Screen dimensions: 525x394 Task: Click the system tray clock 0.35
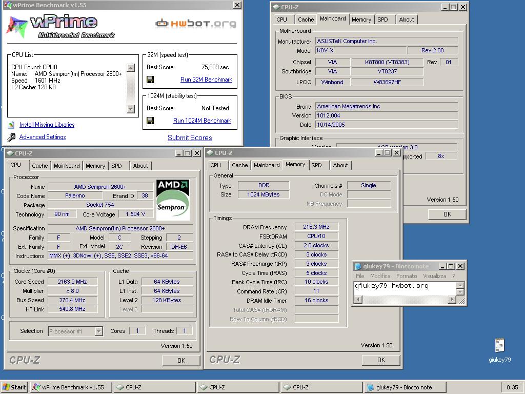(512, 387)
